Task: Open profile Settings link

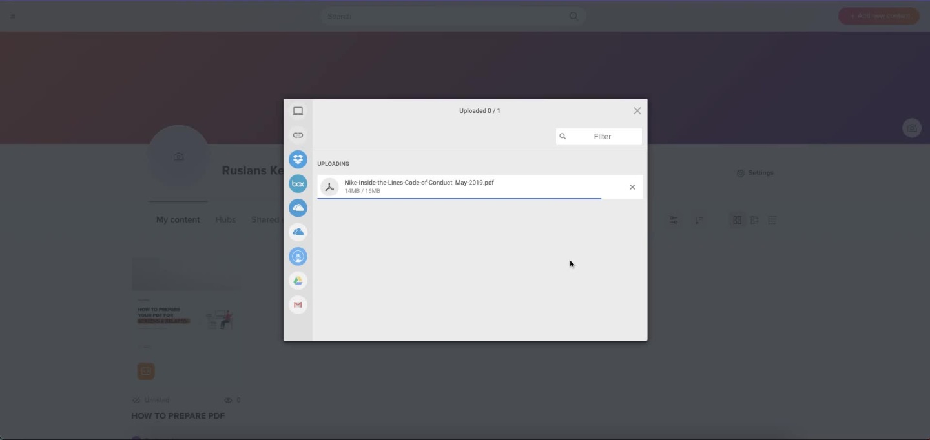Action: [755, 173]
